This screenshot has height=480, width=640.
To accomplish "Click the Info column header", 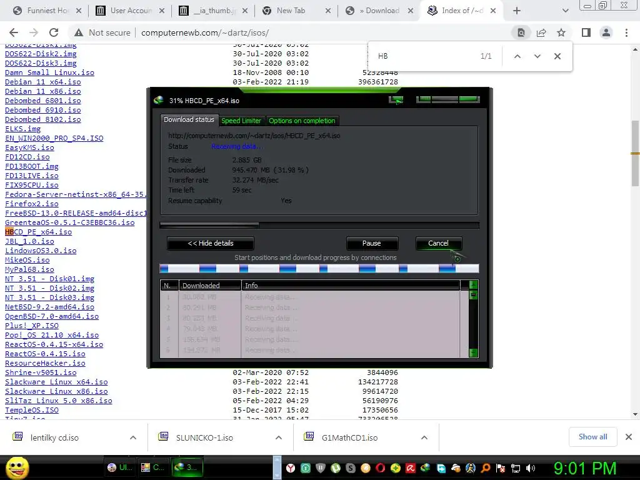I will tap(350, 285).
